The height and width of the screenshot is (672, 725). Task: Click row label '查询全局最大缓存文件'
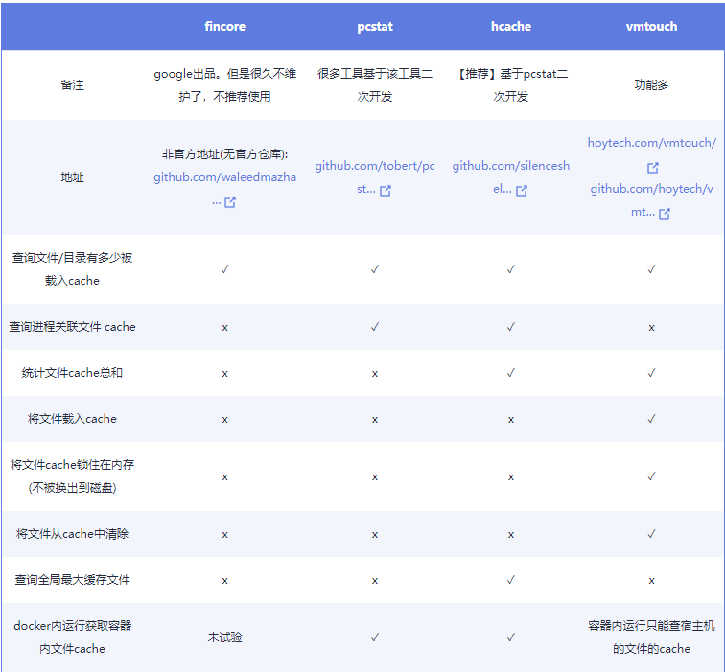tap(72, 580)
